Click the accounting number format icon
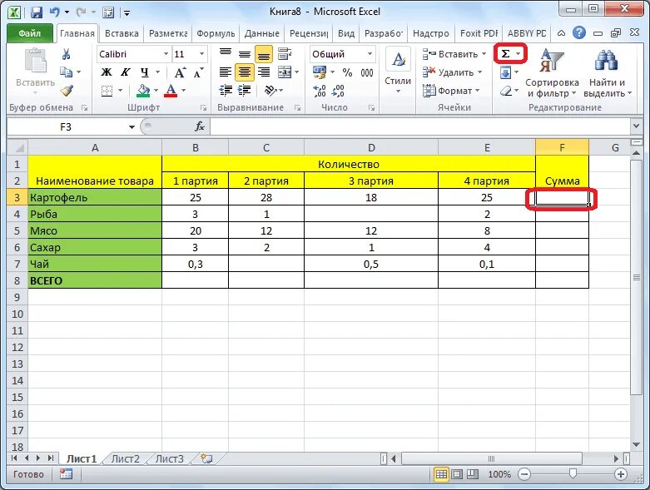Image resolution: width=650 pixels, height=490 pixels. point(320,72)
